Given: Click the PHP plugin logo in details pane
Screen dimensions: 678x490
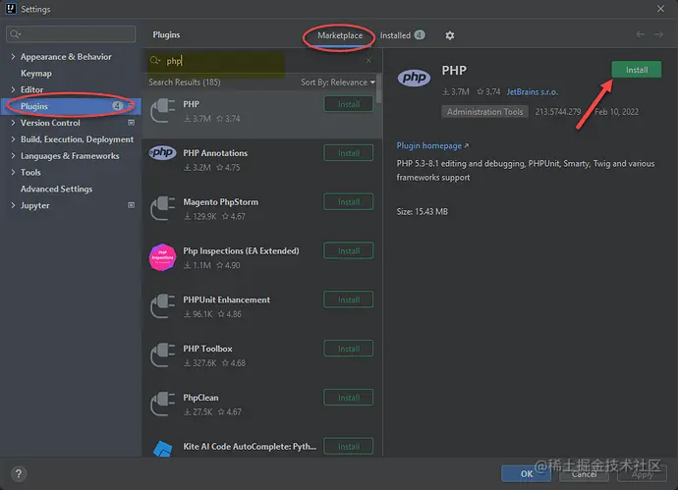Looking at the screenshot, I should pyautogui.click(x=414, y=78).
